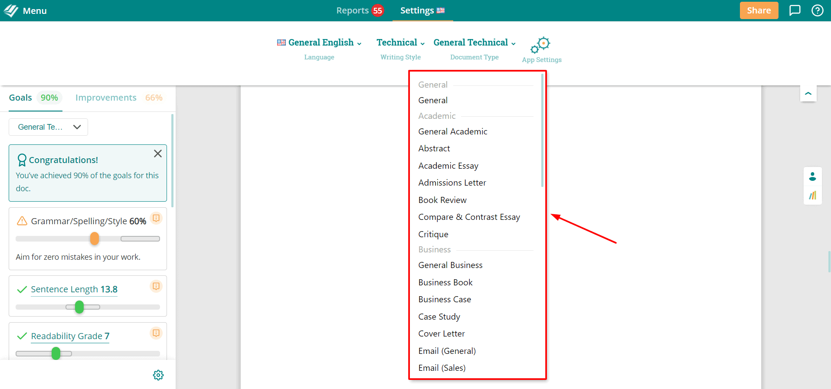Collapse the settings panel with the up chevron
This screenshot has width=831, height=389.
tap(808, 93)
